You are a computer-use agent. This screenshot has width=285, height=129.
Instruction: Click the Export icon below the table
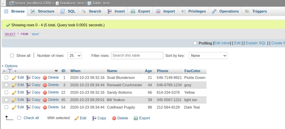(x=136, y=118)
